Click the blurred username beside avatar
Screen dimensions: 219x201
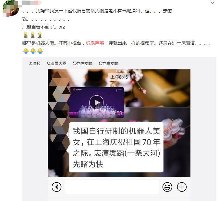pos(31,3)
